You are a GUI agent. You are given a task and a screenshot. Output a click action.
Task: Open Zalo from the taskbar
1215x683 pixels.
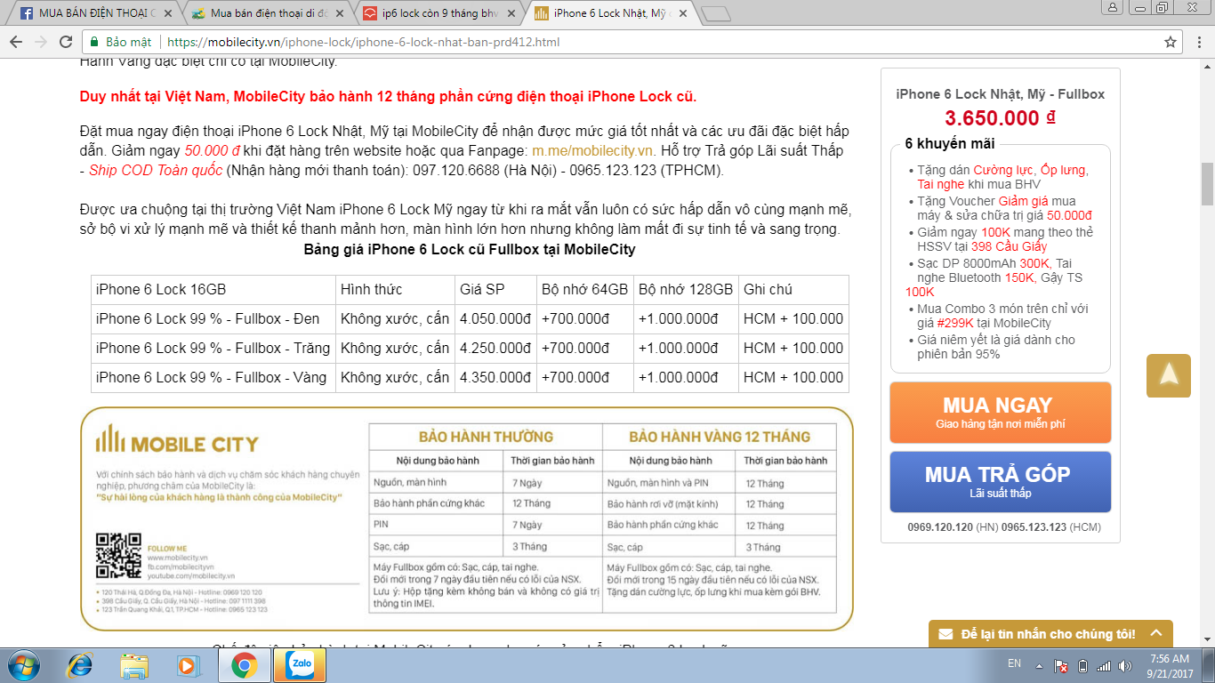pos(300,665)
